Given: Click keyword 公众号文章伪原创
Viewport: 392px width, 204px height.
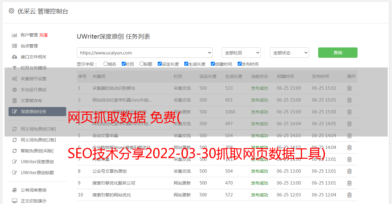Looking at the screenshot, I should 110,171.
